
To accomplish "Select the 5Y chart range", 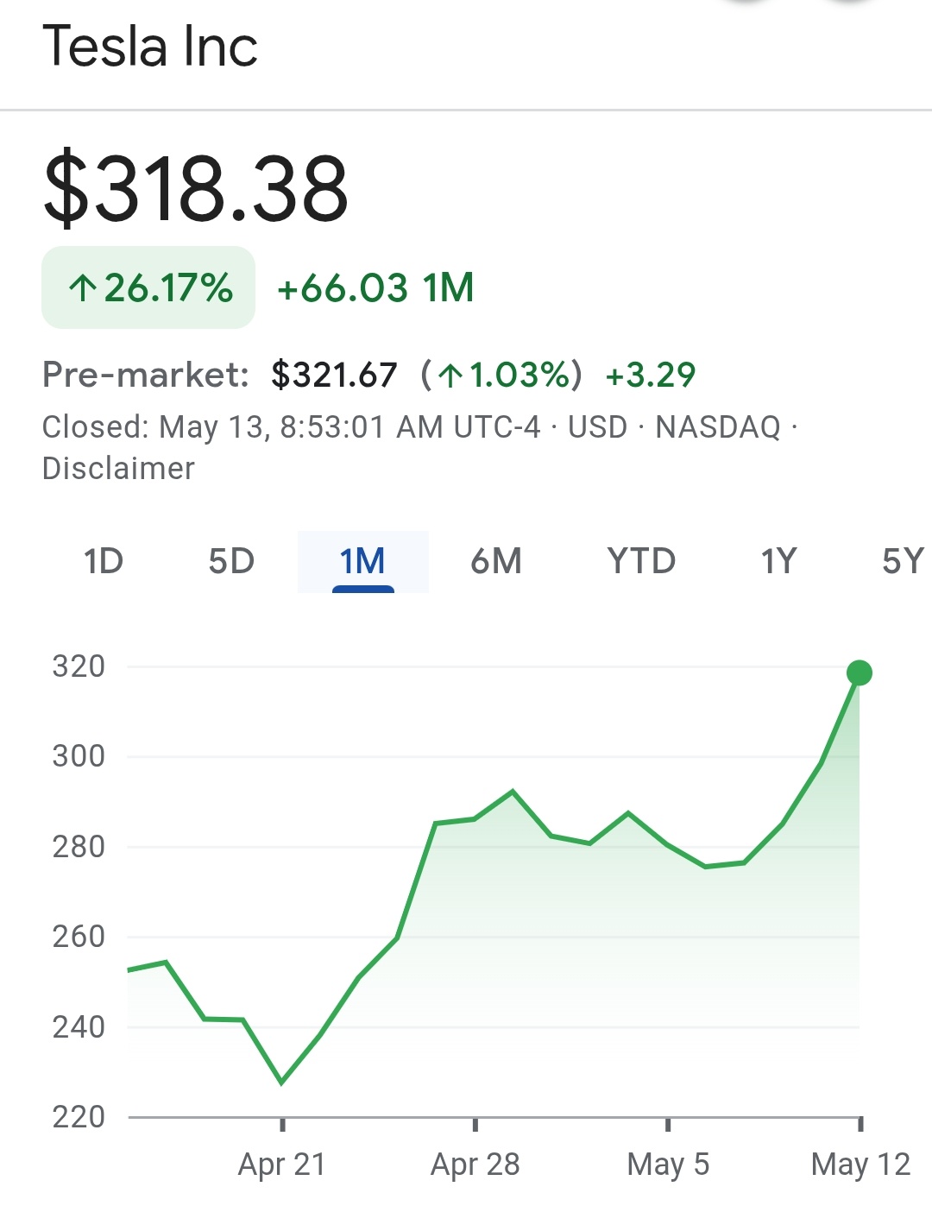I will pyautogui.click(x=904, y=561).
